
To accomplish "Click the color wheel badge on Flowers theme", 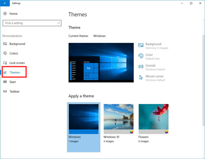I will point(166,132).
